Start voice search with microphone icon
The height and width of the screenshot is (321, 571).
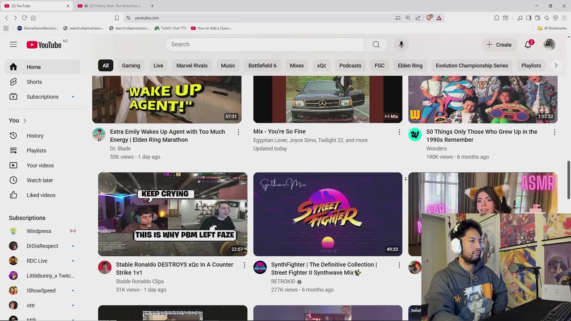click(401, 45)
